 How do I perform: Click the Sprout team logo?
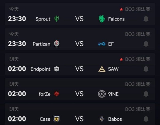pos(57,19)
